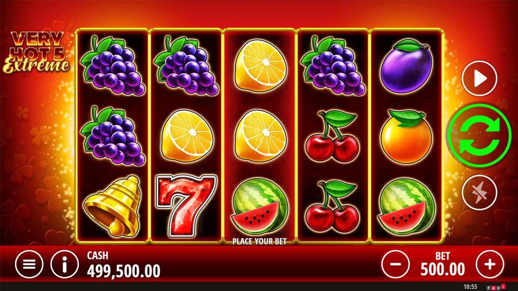The height and width of the screenshot is (291, 518).
Task: Click the bet amount 500.00
Action: tap(442, 270)
